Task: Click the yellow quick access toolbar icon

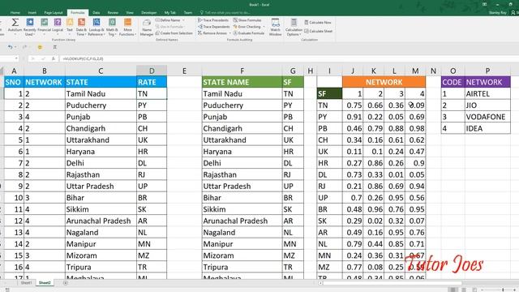Action: pos(40,47)
